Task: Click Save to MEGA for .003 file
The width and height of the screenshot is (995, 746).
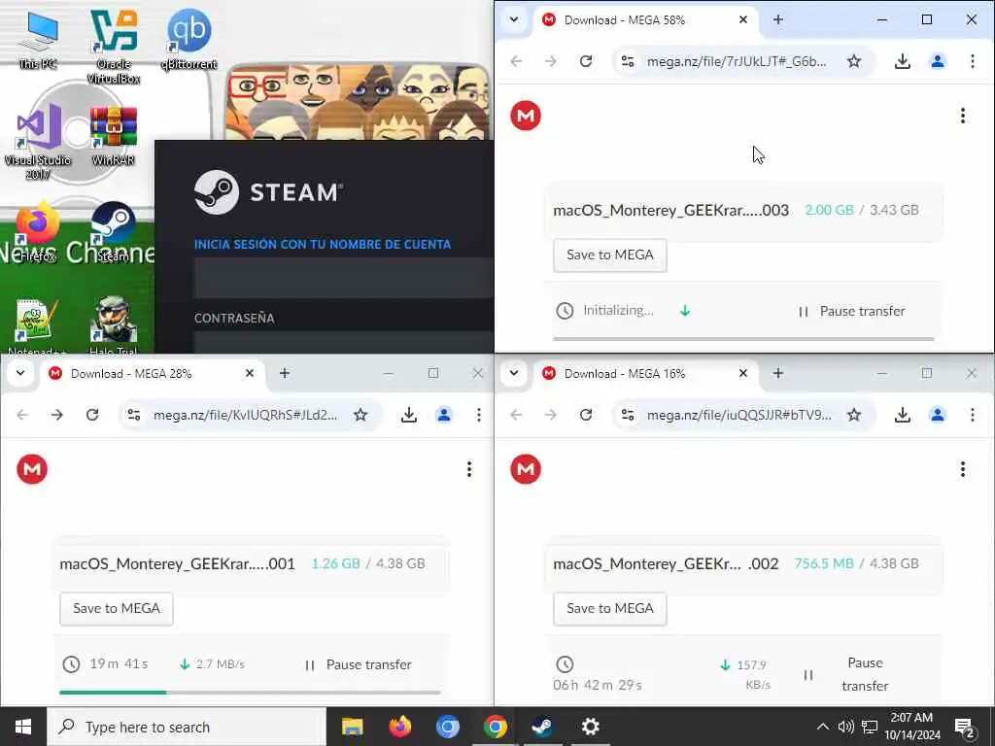Action: (x=610, y=255)
